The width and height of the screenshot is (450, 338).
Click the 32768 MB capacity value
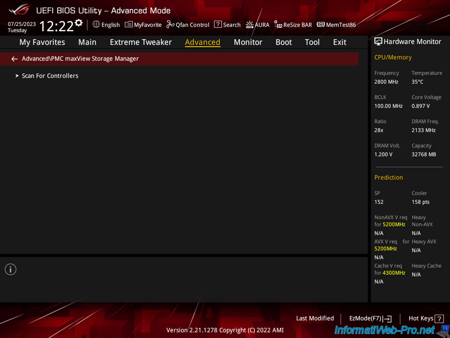pyautogui.click(x=424, y=154)
